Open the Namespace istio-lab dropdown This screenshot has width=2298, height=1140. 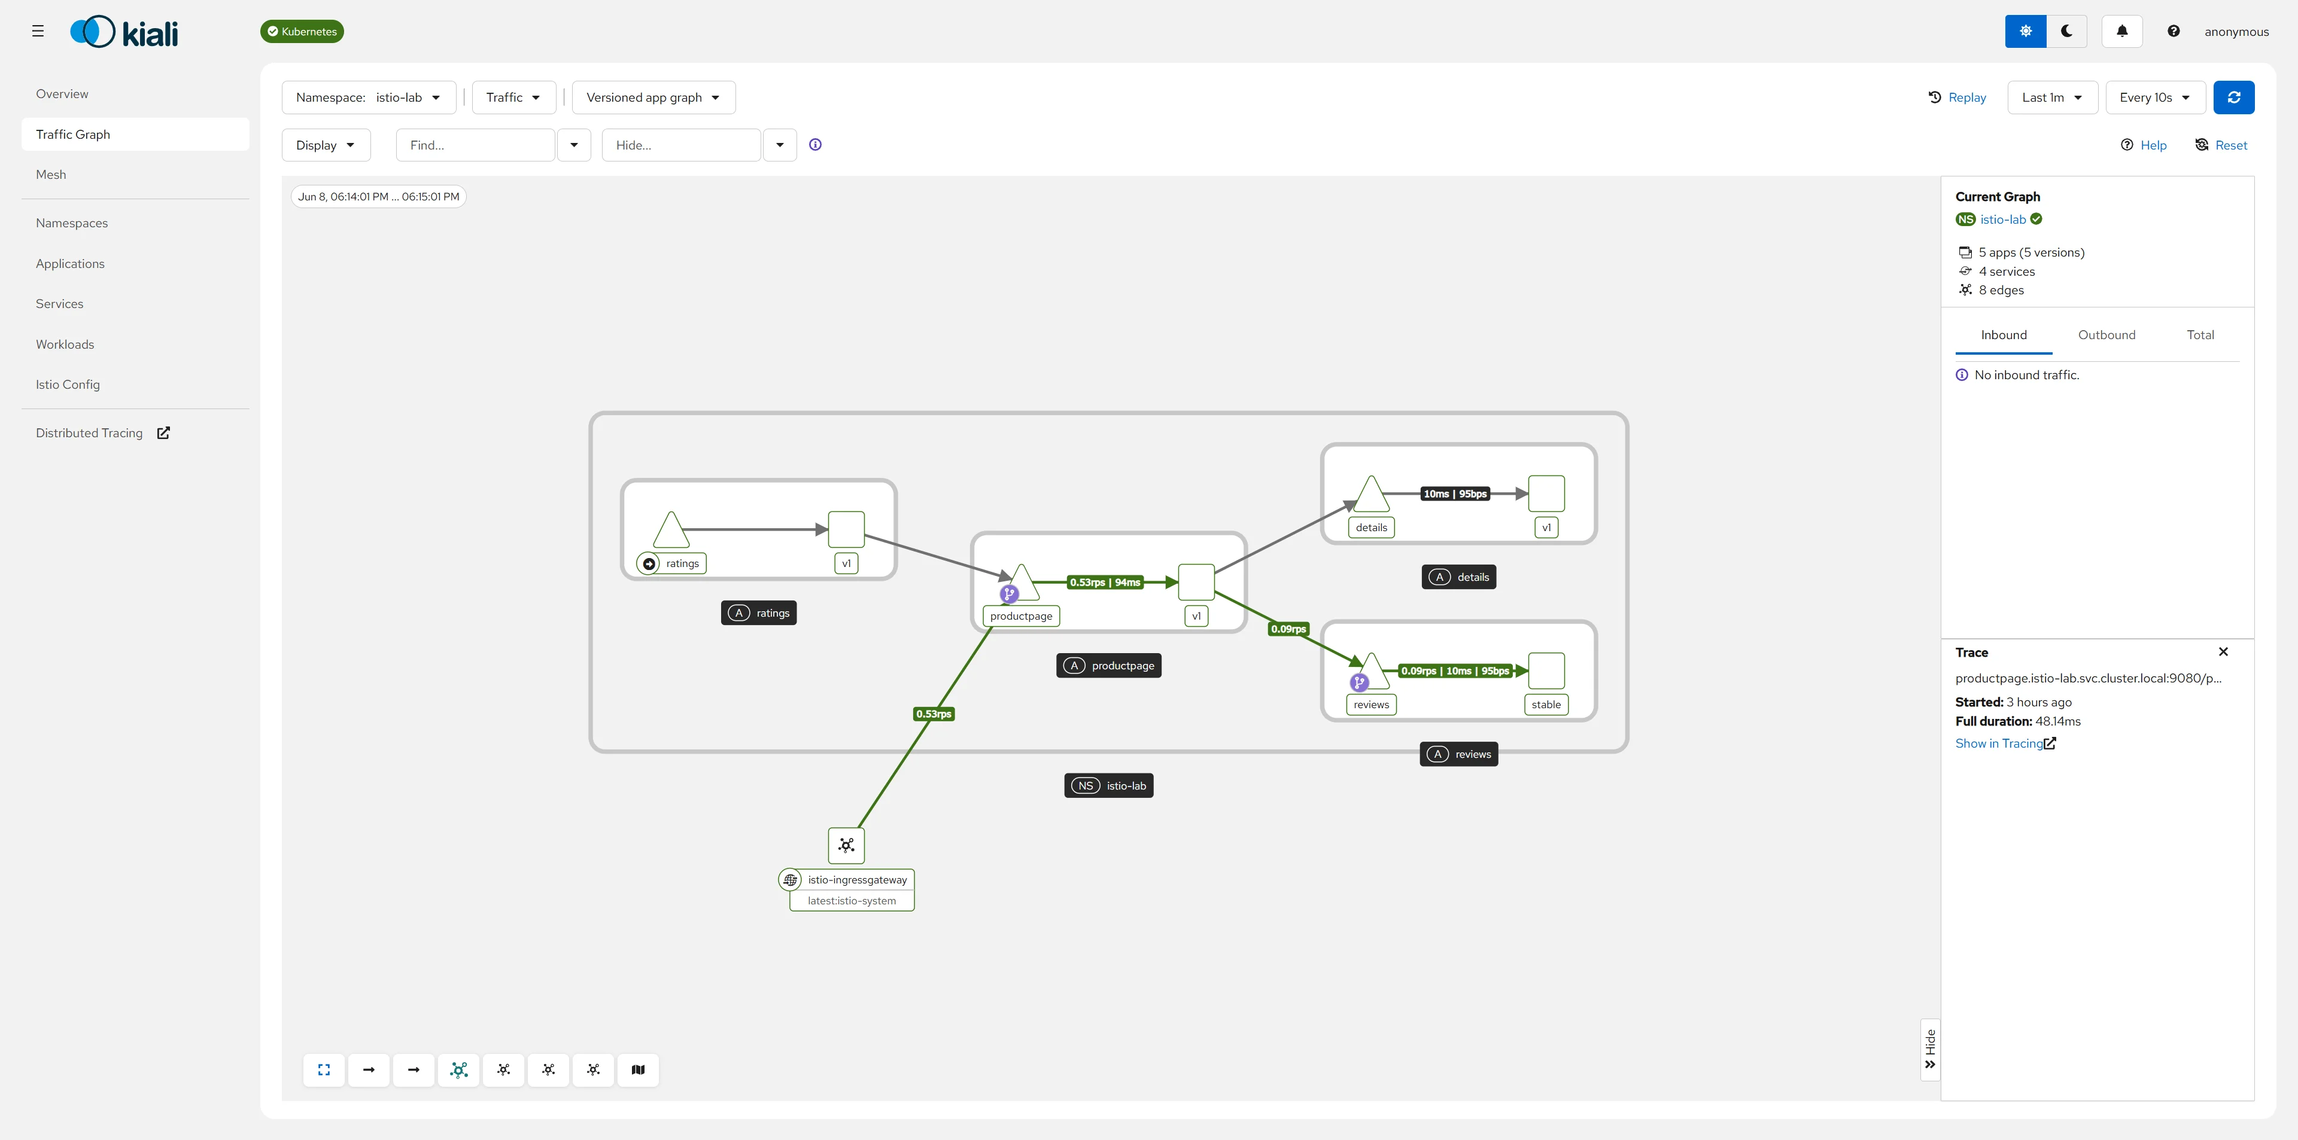click(x=369, y=97)
